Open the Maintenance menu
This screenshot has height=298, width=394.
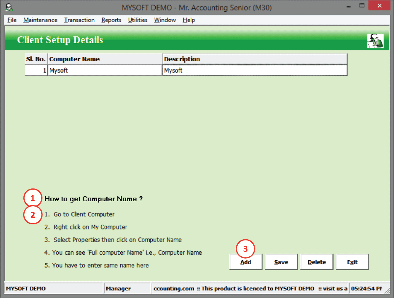[40, 20]
